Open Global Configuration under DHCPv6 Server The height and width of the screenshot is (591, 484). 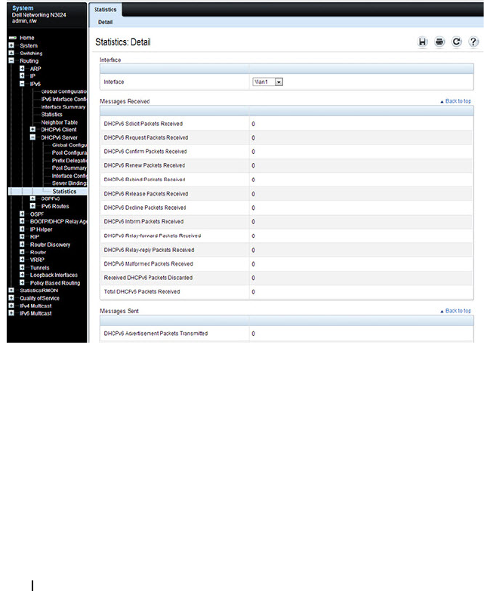[x=69, y=145]
